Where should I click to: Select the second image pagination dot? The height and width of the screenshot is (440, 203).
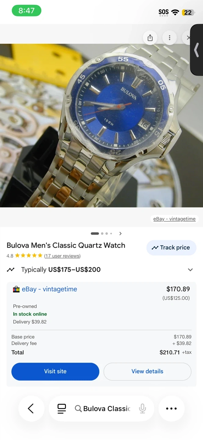pos(102,233)
